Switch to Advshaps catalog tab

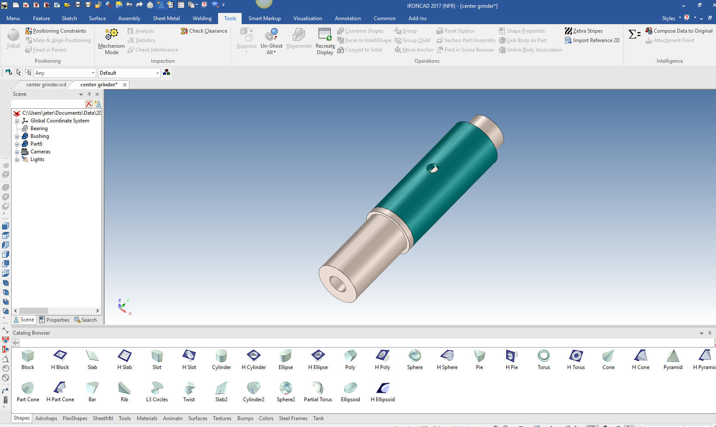click(x=46, y=418)
